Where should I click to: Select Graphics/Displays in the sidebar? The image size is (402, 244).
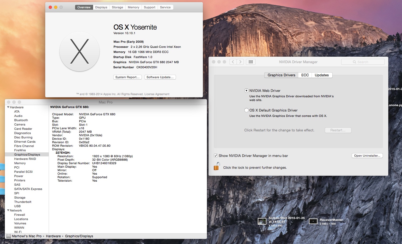[x=27, y=155]
